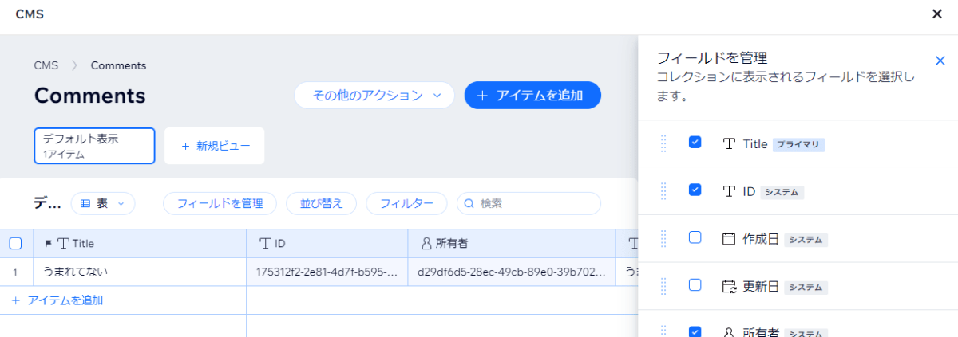This screenshot has width=958, height=337.
Task: Uncheck the ID field checkbox
Action: pos(695,190)
